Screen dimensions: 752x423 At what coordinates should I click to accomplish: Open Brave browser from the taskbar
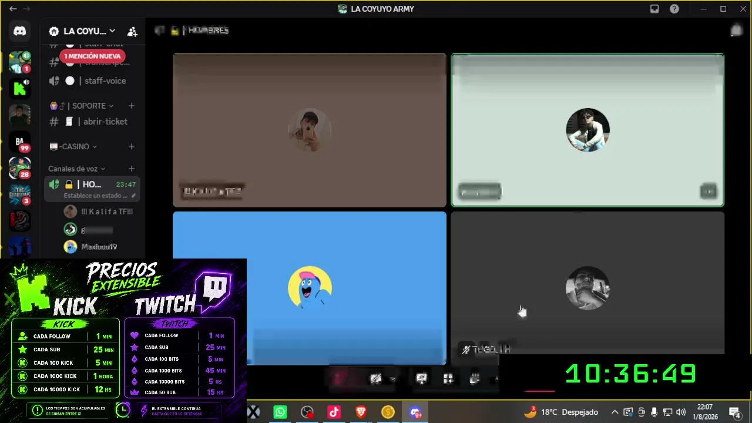point(361,412)
